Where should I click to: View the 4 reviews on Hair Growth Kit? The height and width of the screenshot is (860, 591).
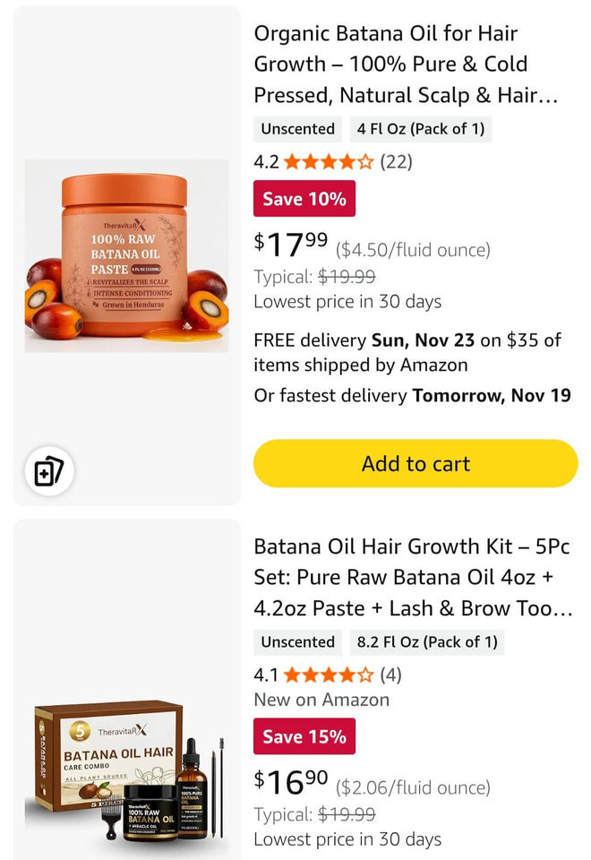390,675
